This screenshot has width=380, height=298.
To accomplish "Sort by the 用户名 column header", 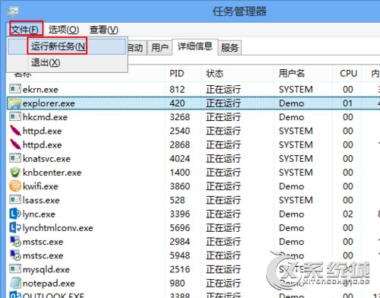I will point(292,74).
